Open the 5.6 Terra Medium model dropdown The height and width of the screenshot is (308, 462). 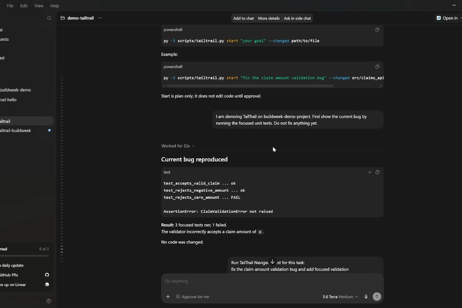[340, 297]
